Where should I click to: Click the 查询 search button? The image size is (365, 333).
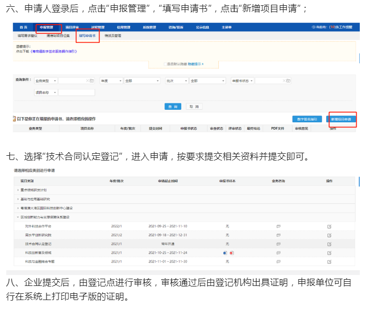172,106
